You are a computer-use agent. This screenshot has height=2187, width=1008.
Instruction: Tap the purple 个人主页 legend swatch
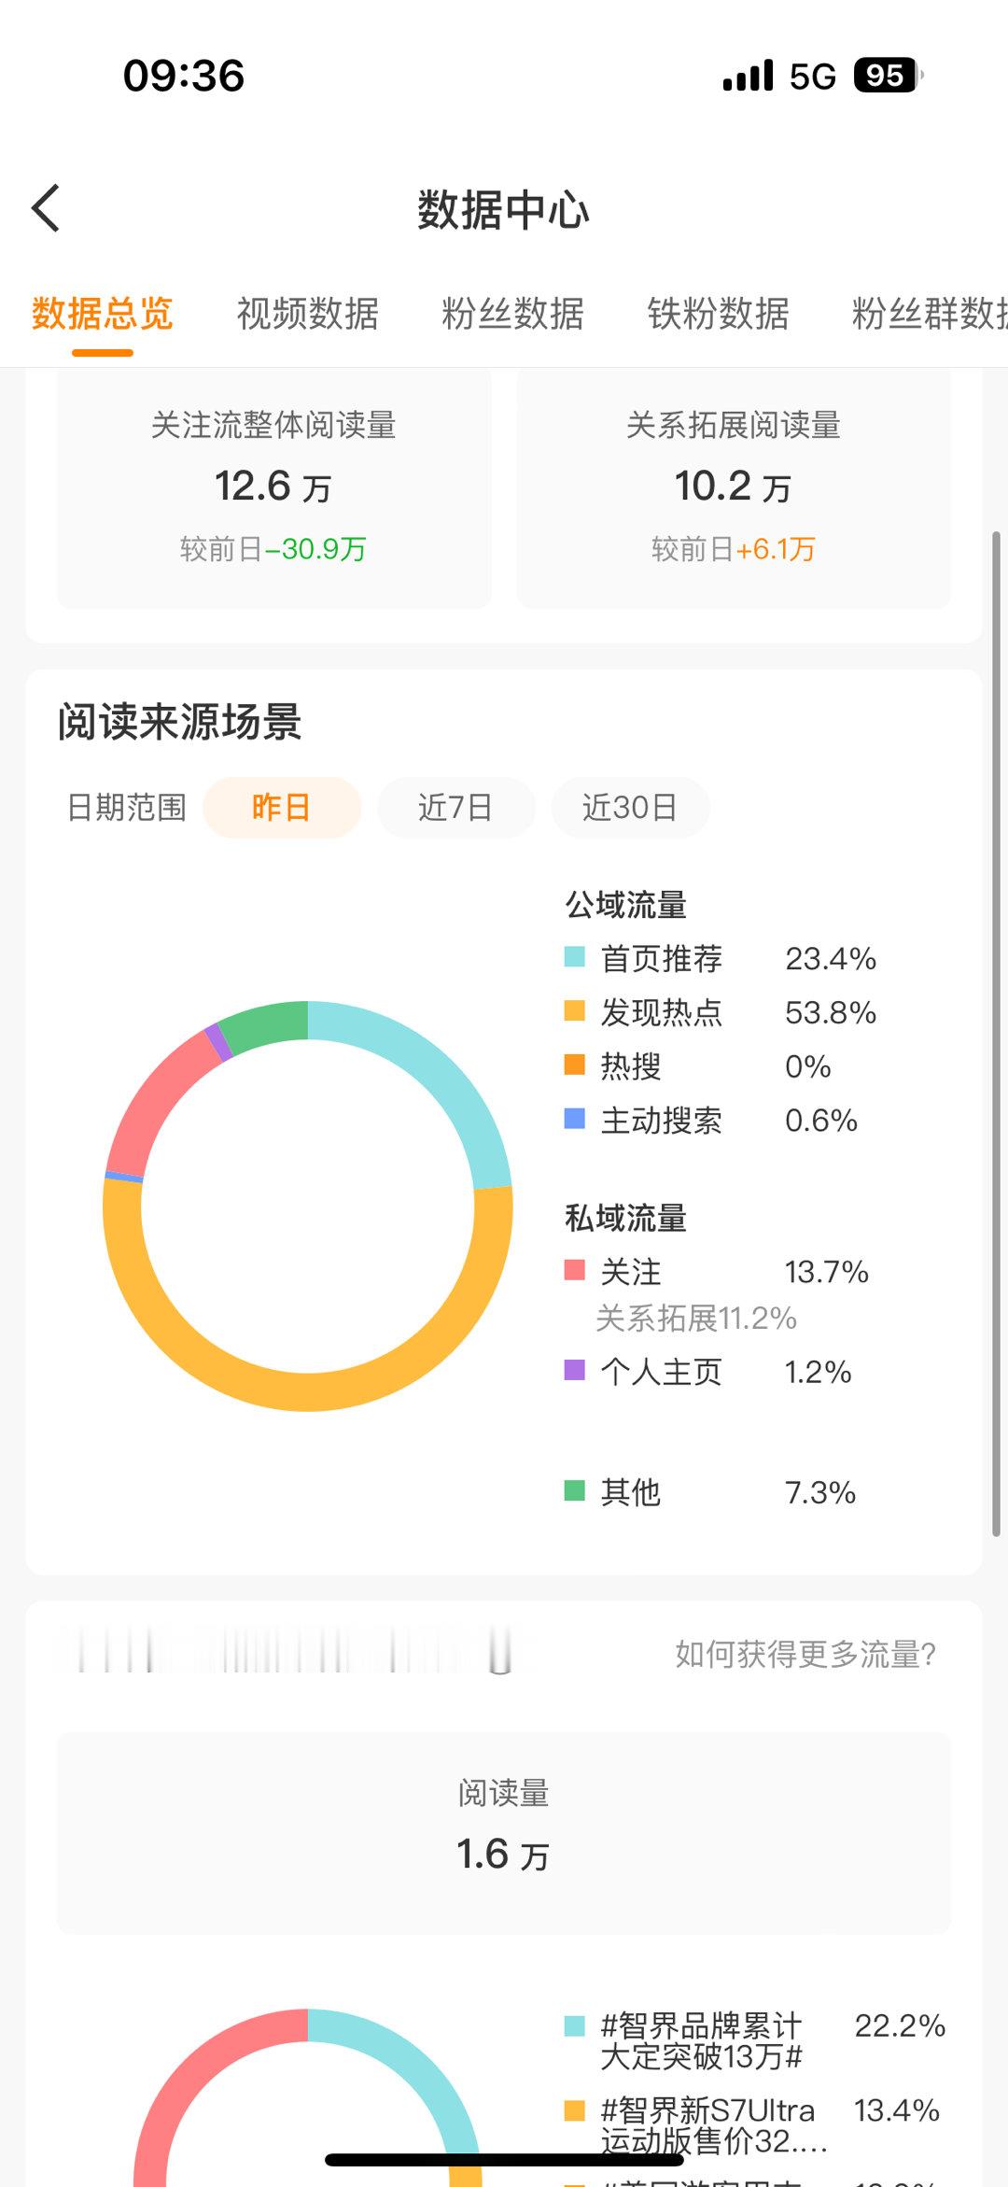(575, 1370)
